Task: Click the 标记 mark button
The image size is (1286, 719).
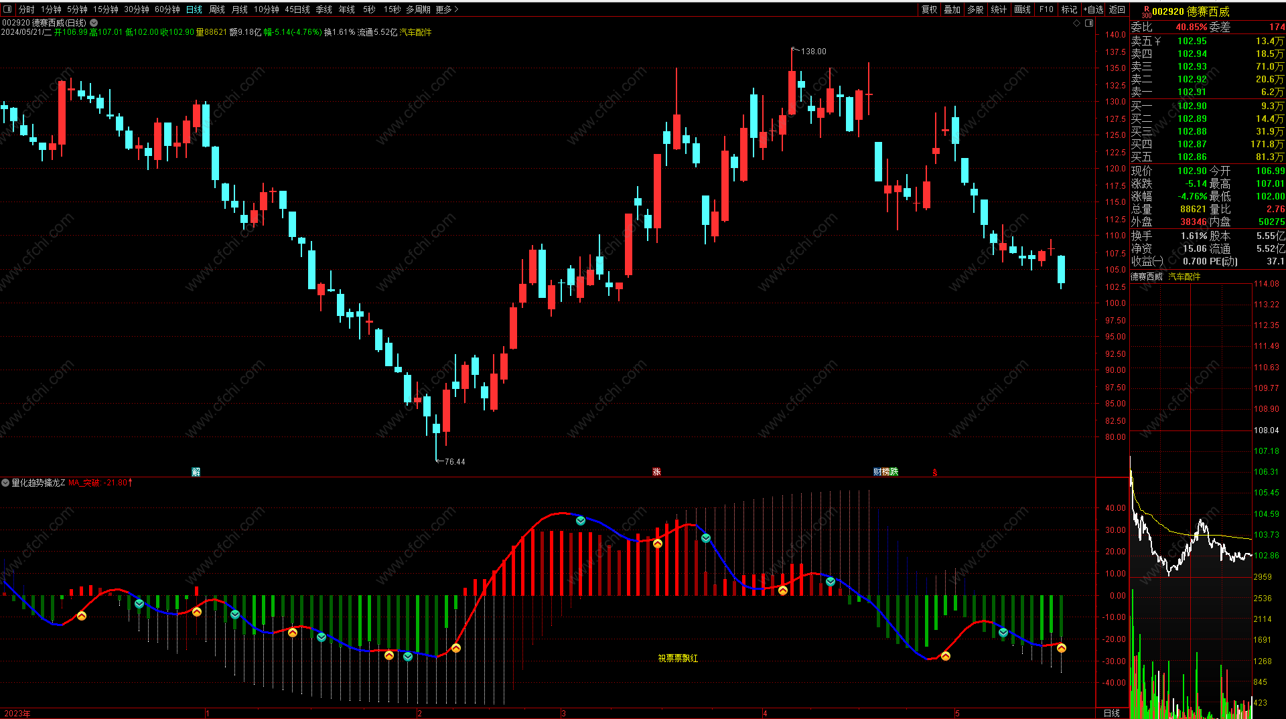Action: click(1070, 9)
